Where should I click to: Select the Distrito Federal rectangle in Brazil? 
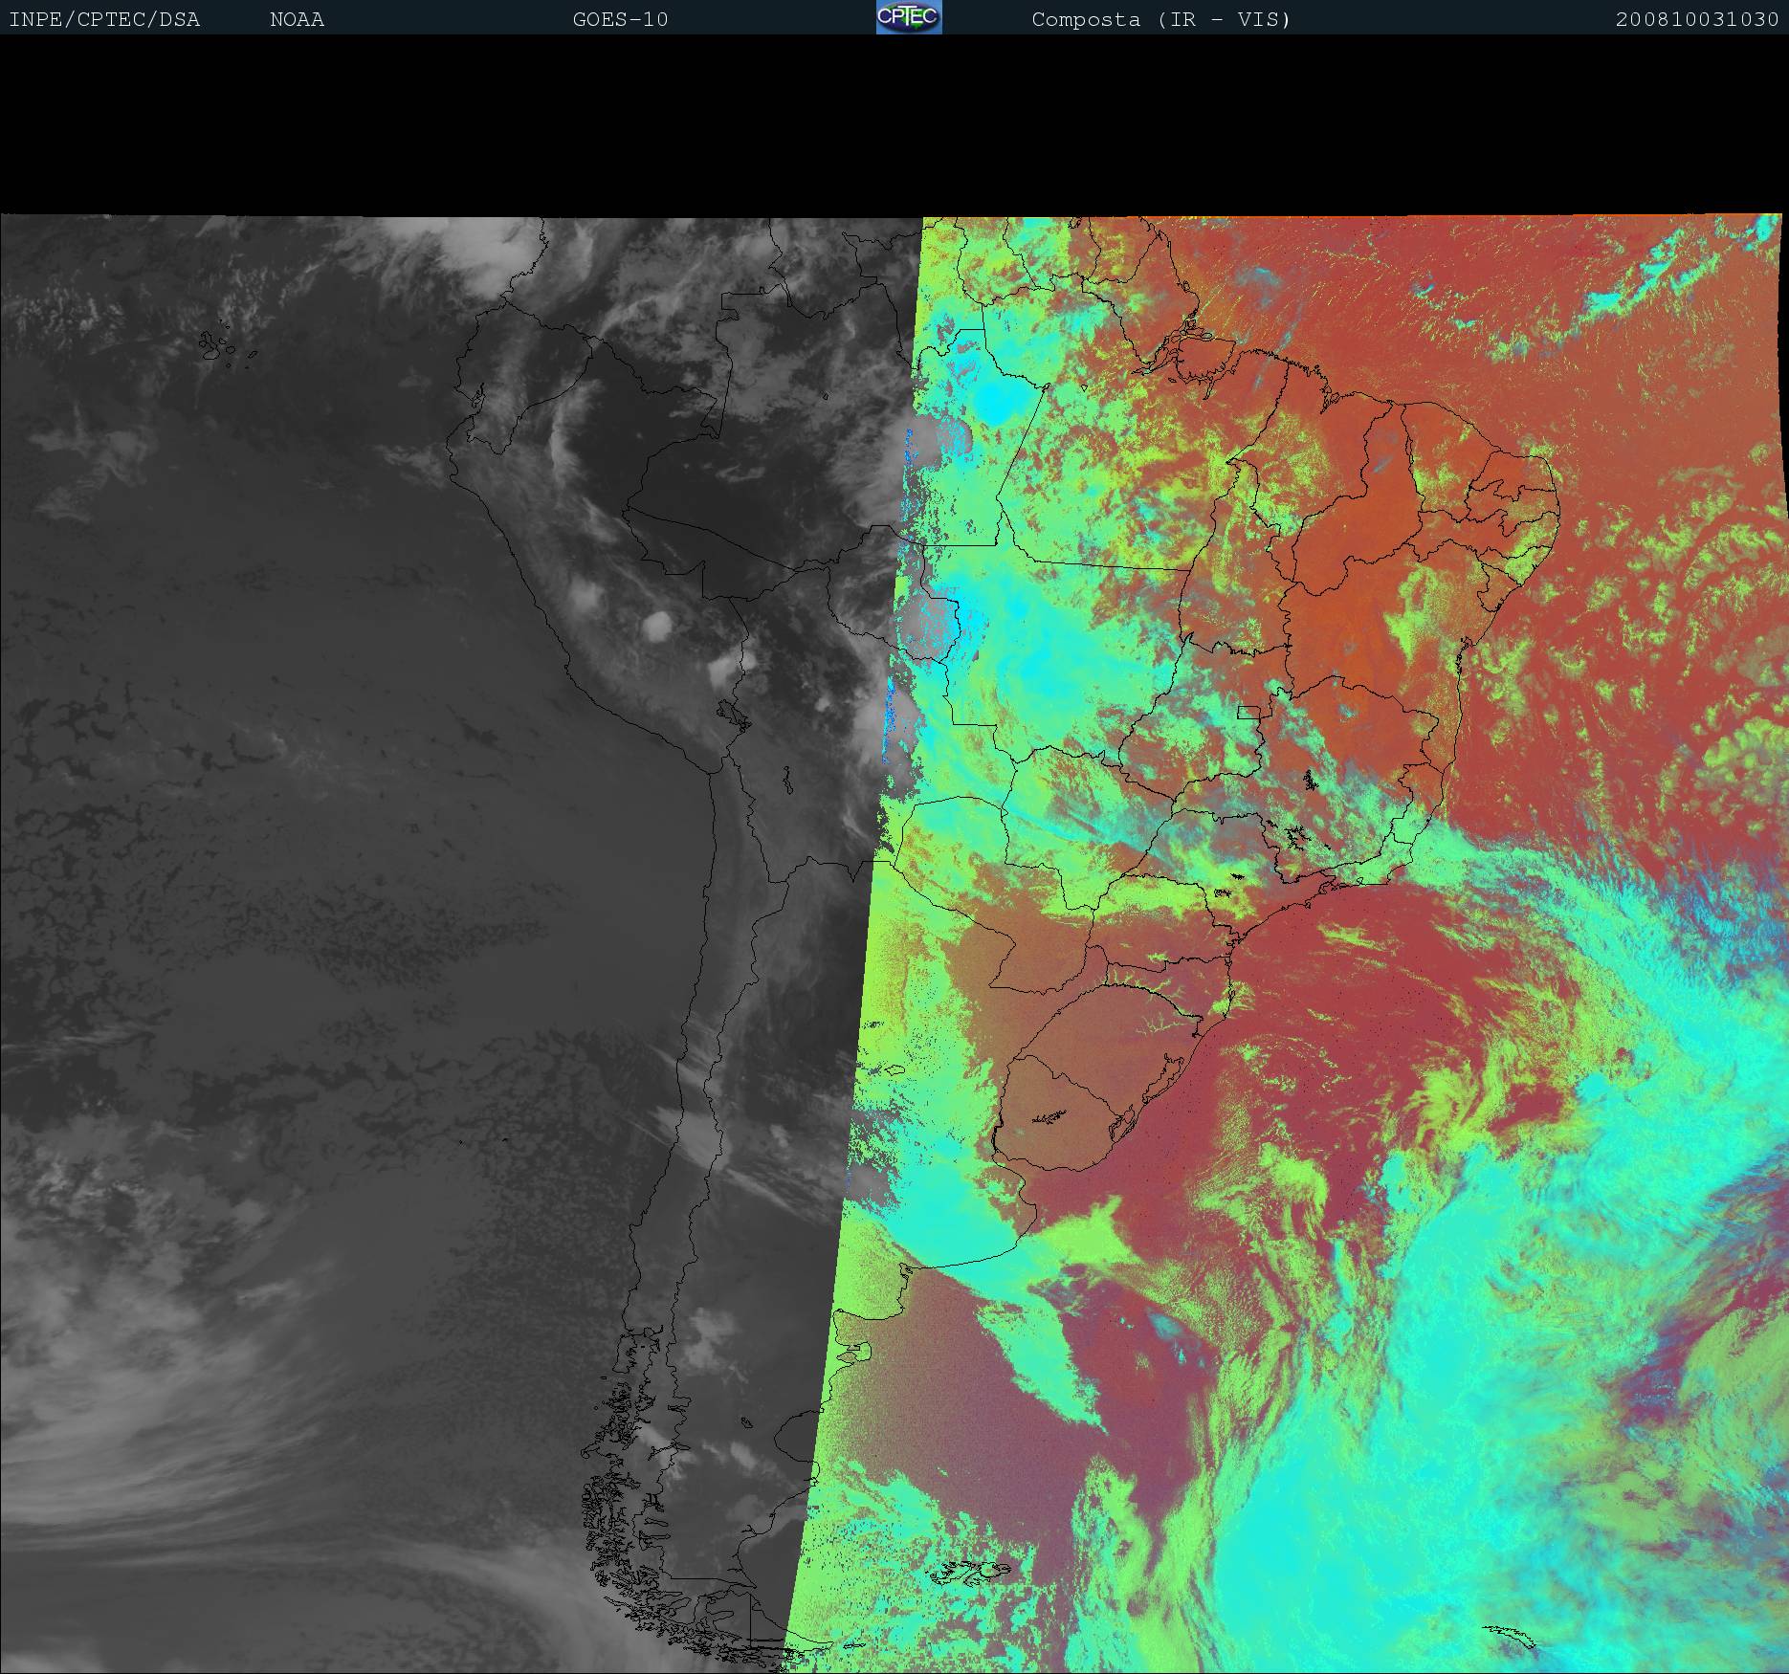pos(1248,712)
